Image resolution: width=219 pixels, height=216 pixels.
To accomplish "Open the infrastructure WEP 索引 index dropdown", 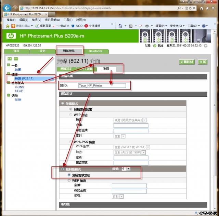I will pyautogui.click(x=119, y=136).
